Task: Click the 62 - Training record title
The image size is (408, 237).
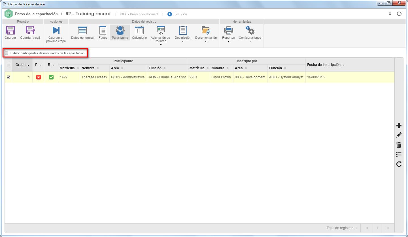Action: click(x=88, y=14)
